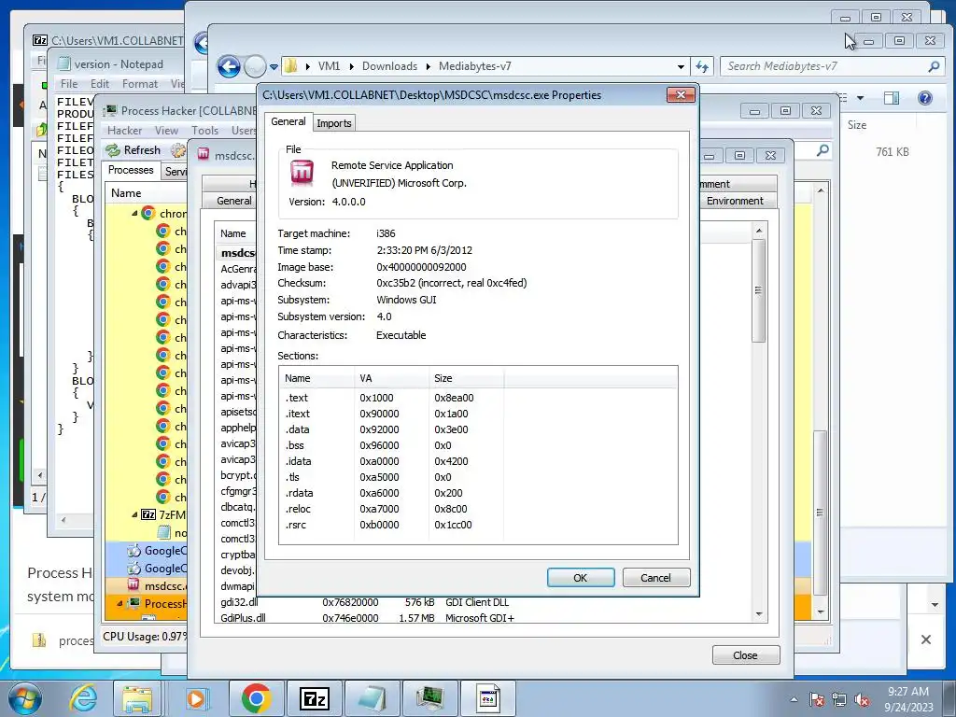This screenshot has height=717, width=956.
Task: Switch to Chrome from the taskbar
Action: click(256, 698)
